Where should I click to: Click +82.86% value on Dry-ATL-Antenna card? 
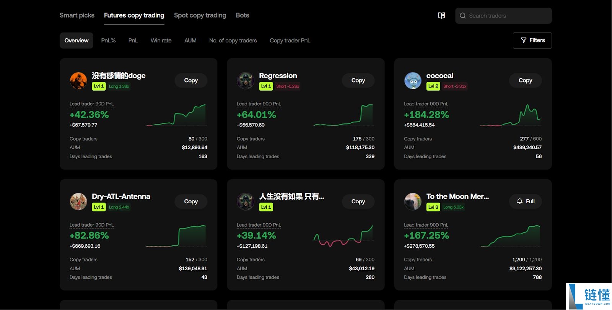coord(89,235)
